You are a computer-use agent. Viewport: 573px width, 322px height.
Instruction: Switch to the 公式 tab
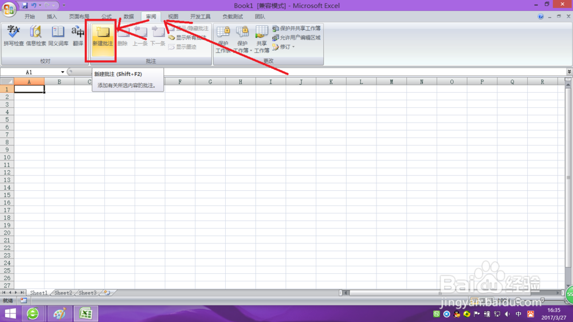[x=107, y=17]
